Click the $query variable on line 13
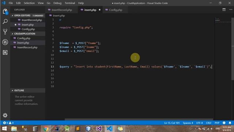The height and width of the screenshot is (132, 234). [x=64, y=67]
